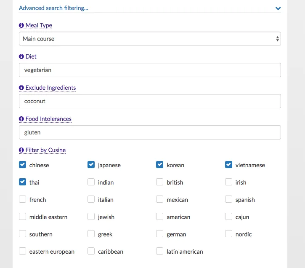Deselect the vietnamese cuisine checkbox
Viewport: 305px width, 268px height.
coord(228,165)
